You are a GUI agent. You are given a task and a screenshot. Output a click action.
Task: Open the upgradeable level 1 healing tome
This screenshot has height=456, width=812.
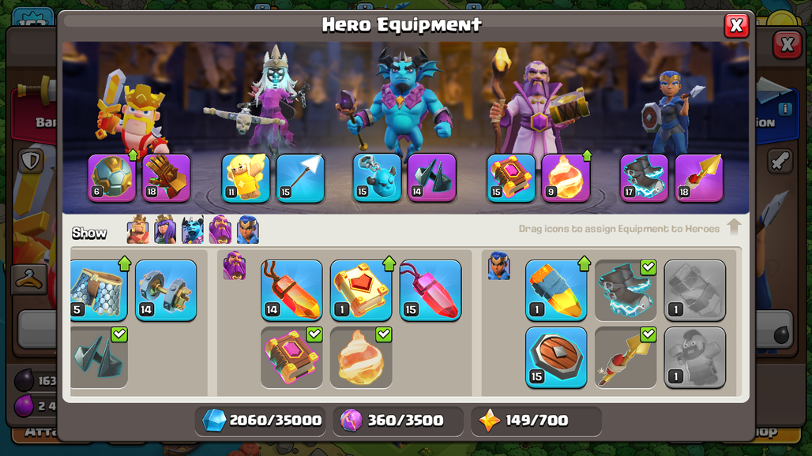point(361,290)
